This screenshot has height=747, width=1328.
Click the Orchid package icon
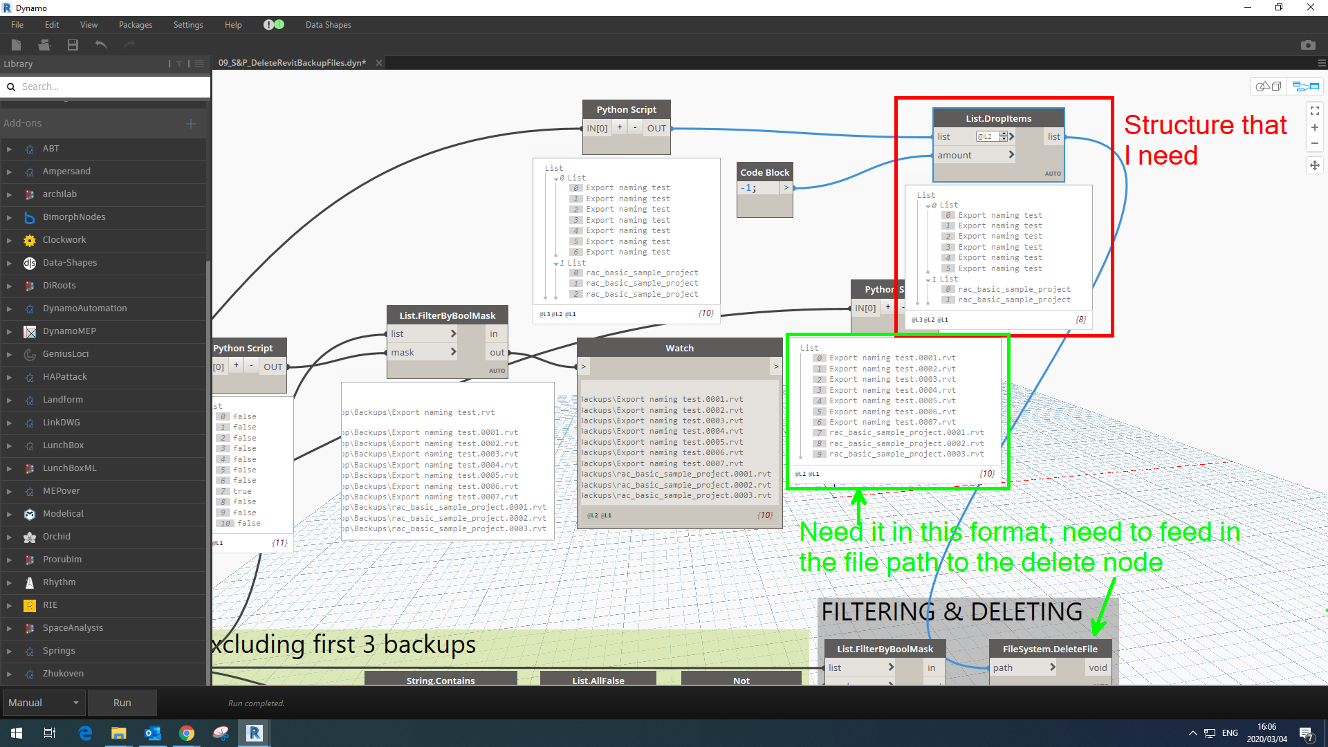coord(30,537)
